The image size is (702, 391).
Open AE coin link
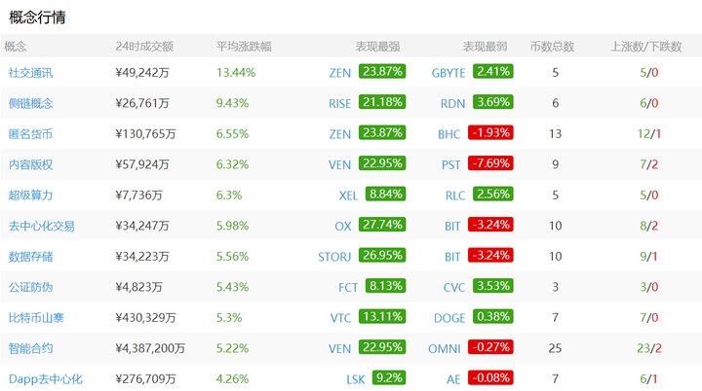click(x=453, y=379)
